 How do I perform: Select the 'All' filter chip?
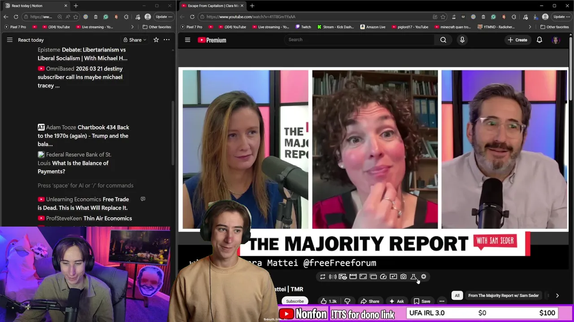pyautogui.click(x=457, y=296)
